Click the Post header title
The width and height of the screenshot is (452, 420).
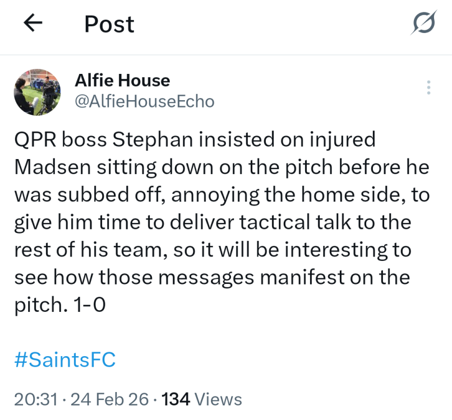point(109,24)
